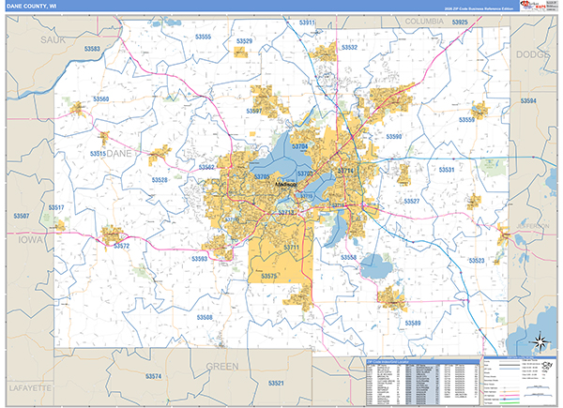This screenshot has height=408, width=563.
Task: Select ZIP code label 53911
Action: click(307, 23)
